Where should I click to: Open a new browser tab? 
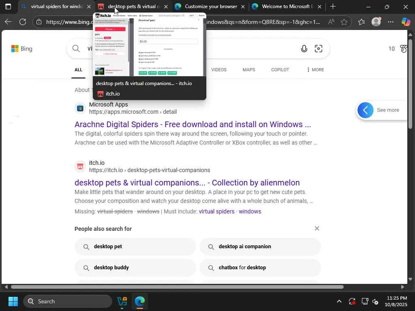333,6
